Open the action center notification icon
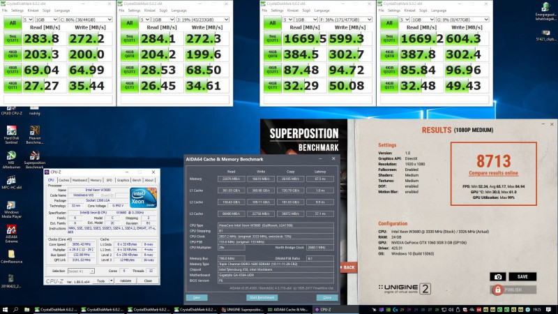 coord(548,310)
